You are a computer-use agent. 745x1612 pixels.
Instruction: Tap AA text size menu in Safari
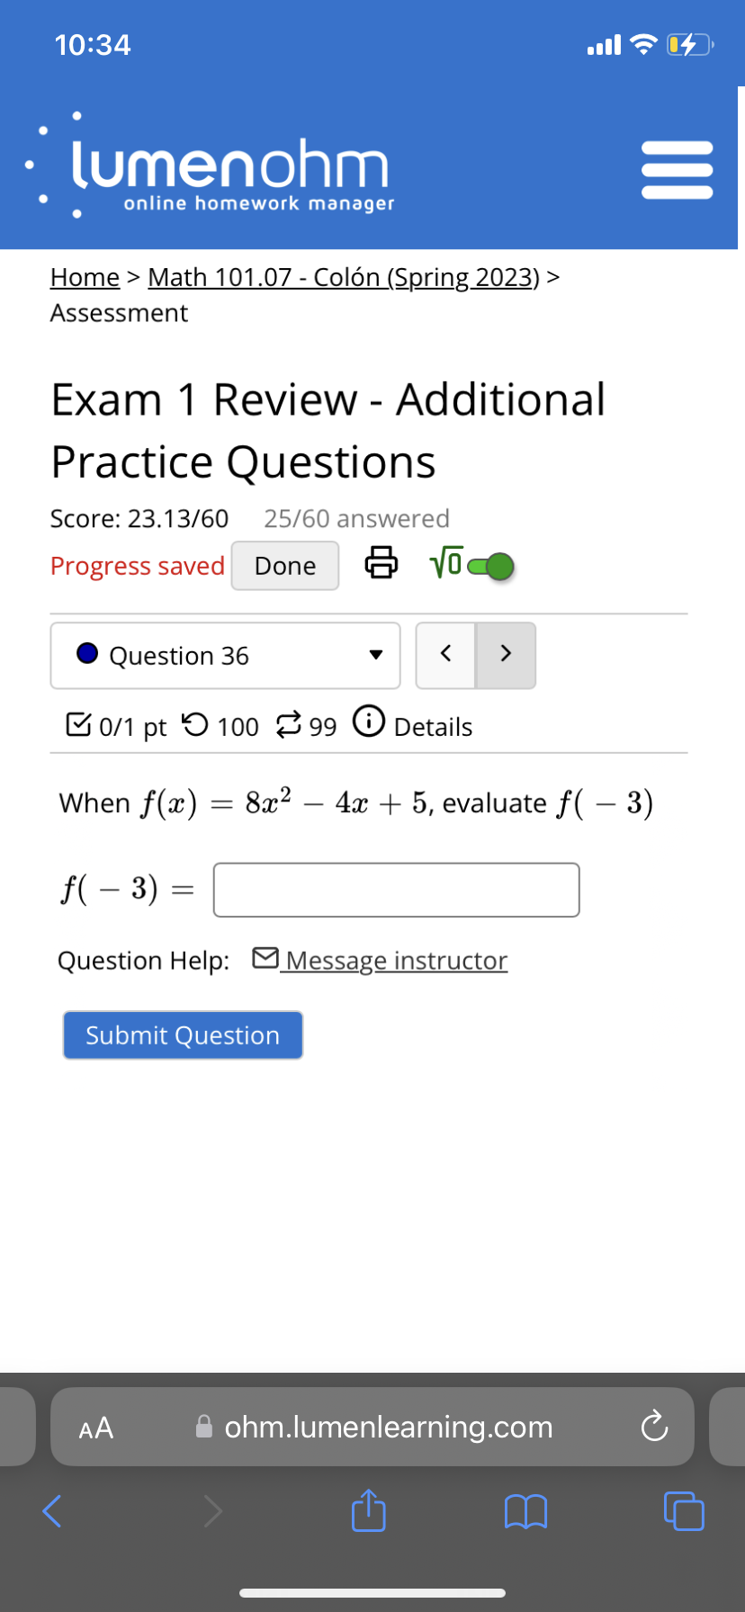[x=94, y=1427]
